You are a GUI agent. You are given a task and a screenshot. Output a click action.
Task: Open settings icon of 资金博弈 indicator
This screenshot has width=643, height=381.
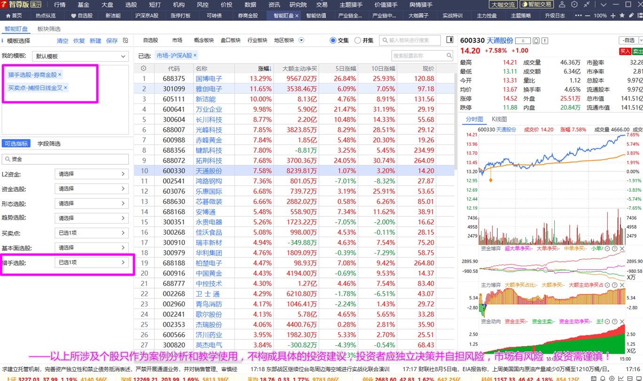point(607,248)
